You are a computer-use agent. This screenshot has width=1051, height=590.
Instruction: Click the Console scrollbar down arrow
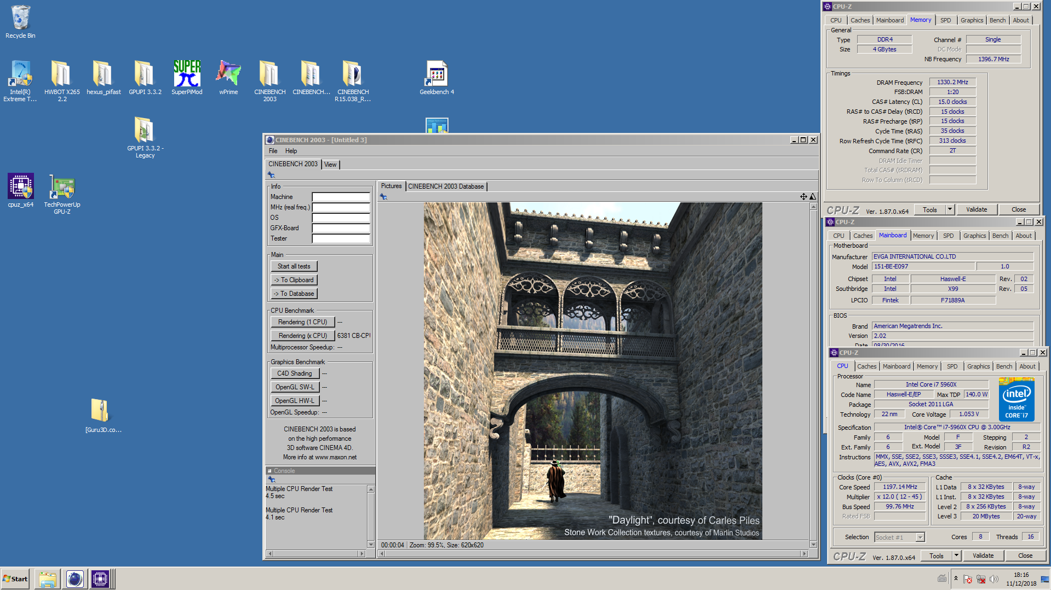[x=371, y=545]
